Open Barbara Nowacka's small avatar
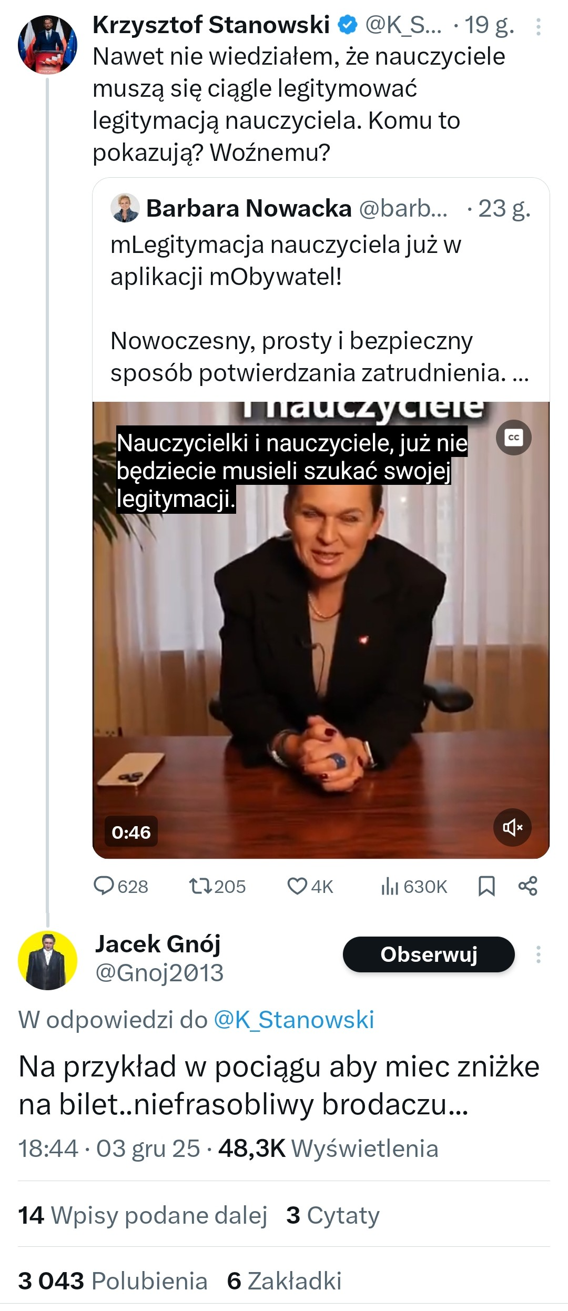The image size is (568, 1311). pyautogui.click(x=125, y=208)
